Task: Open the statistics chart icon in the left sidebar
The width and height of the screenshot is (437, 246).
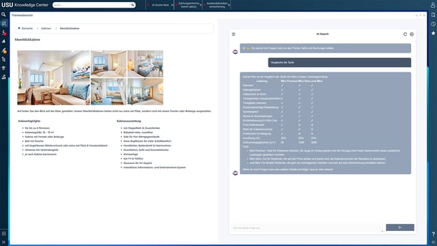Action: point(3,77)
